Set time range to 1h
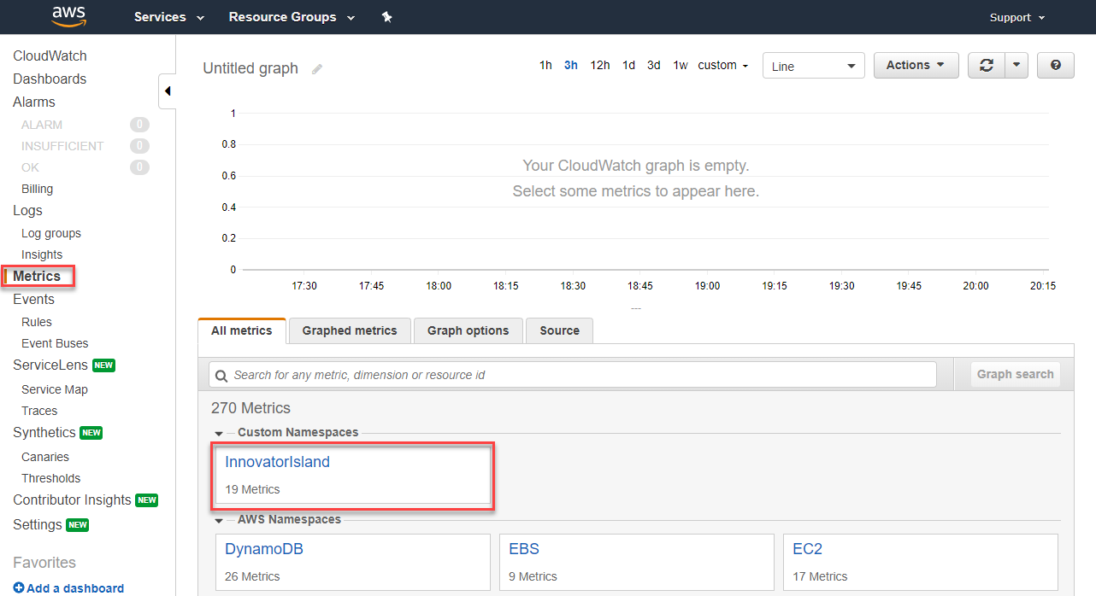The image size is (1096, 596). 545,66
